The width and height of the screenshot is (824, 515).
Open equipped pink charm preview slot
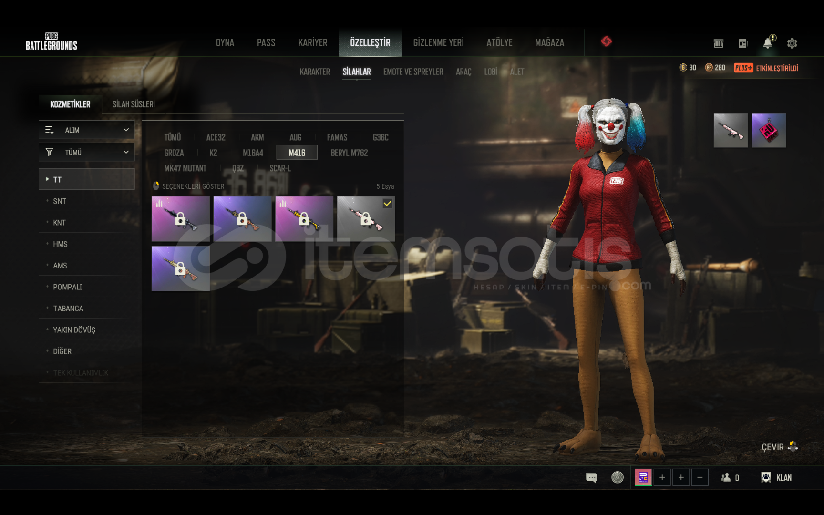[769, 130]
